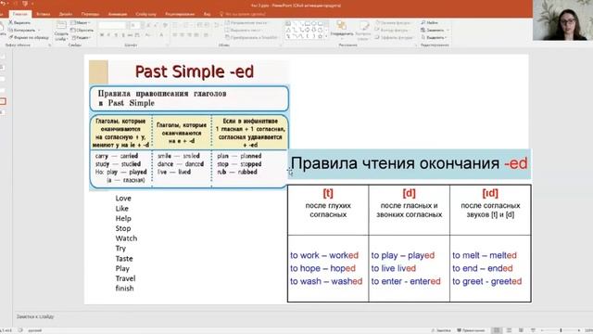Click the spell check icon in the status bar
The width and height of the screenshot is (593, 334).
[x=20, y=330]
